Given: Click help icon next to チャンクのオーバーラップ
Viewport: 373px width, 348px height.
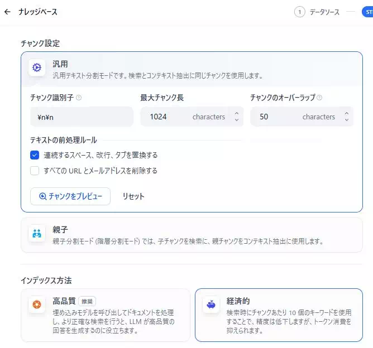Looking at the screenshot, I should pyautogui.click(x=319, y=98).
